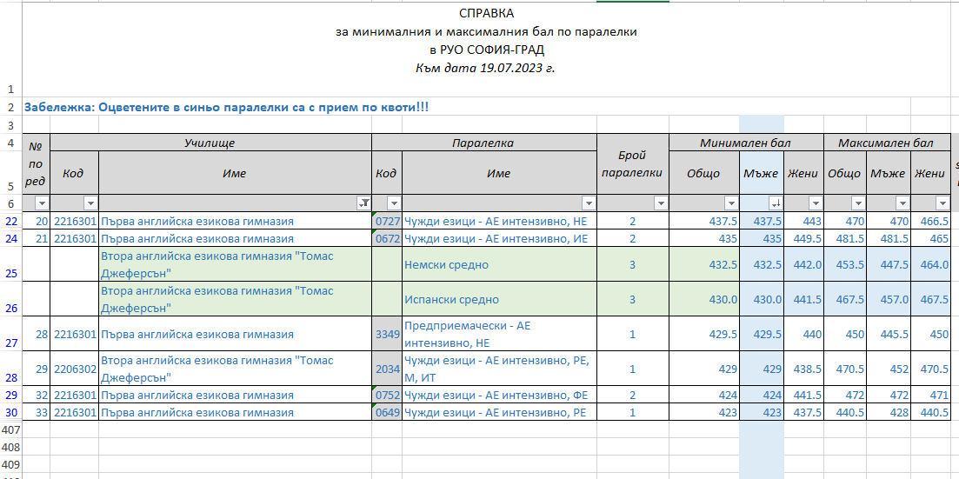Open the filter dropdown for № по ред
Image resolution: width=959 pixels, height=479 pixels.
43,203
